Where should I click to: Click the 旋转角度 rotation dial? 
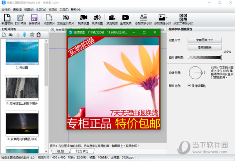195,73
